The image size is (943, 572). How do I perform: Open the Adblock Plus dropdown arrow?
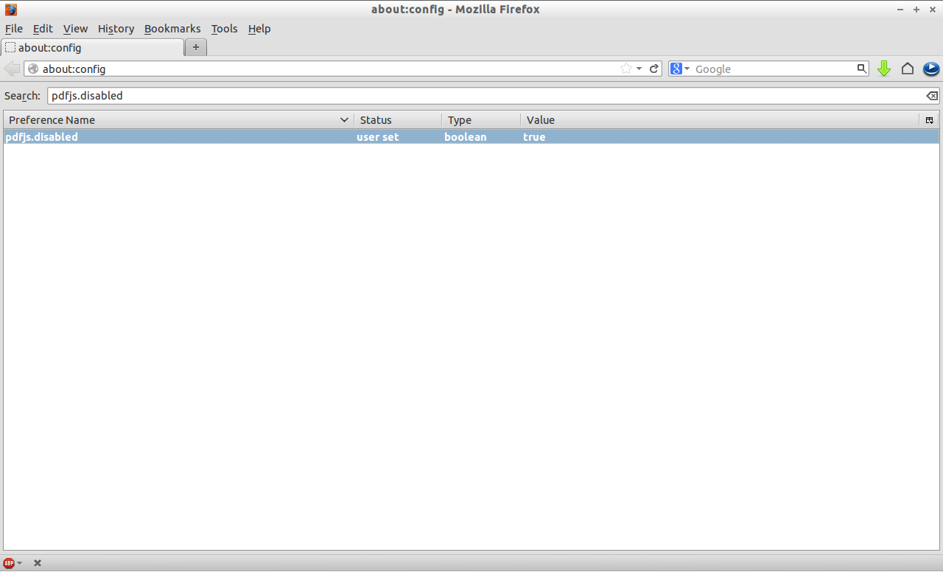pyautogui.click(x=19, y=563)
